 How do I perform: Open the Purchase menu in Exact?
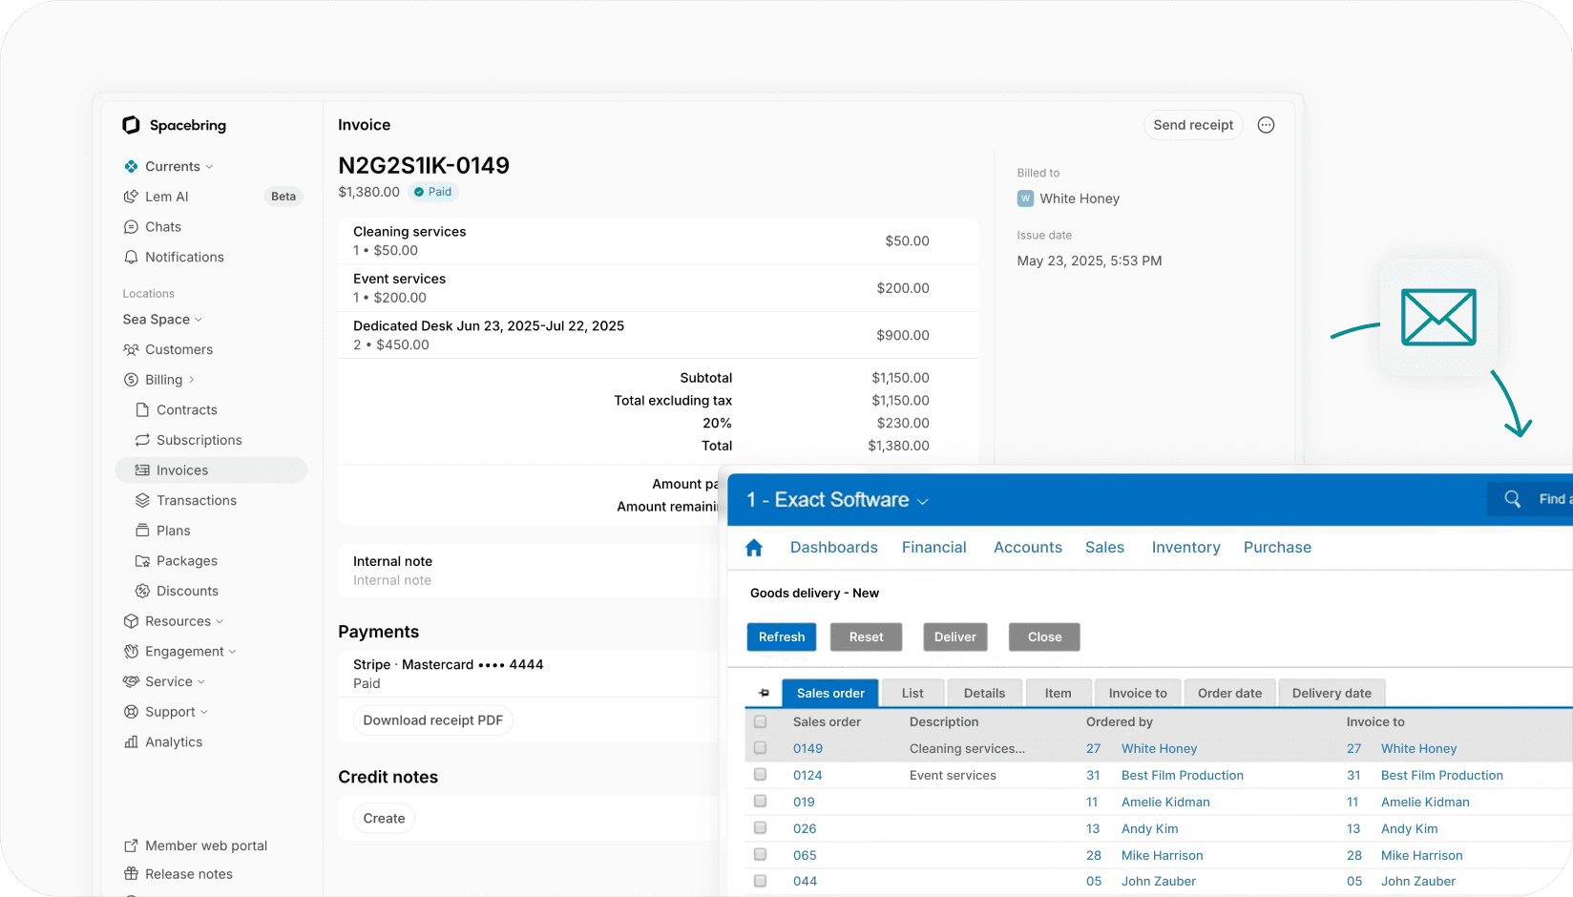[x=1277, y=548]
